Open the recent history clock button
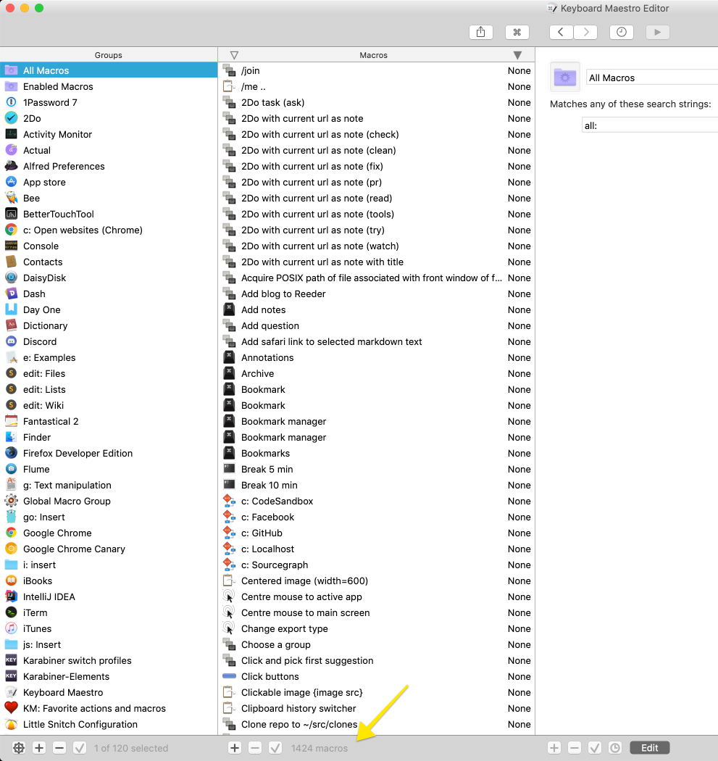 (x=622, y=32)
